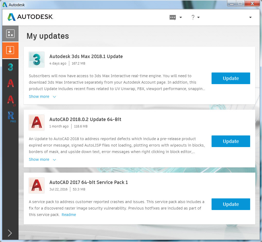Click the 'Jul 22, 2016' date text
Image resolution: width=262 pixels, height=242 pixels.
(58, 189)
